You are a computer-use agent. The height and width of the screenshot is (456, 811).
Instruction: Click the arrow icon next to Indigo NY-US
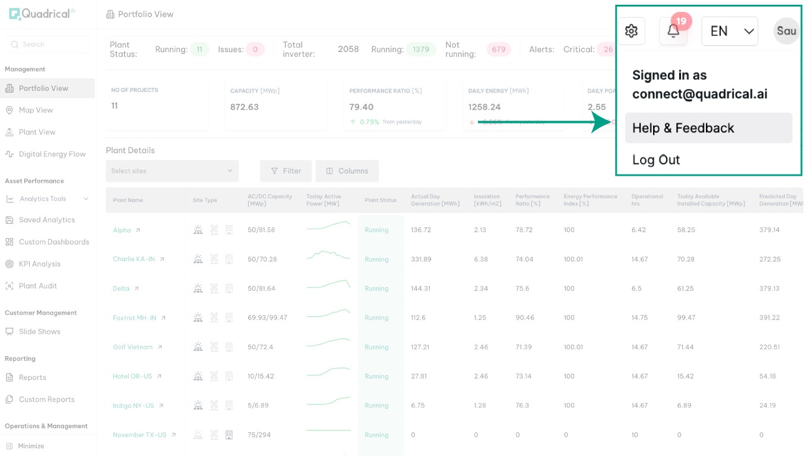[160, 406]
